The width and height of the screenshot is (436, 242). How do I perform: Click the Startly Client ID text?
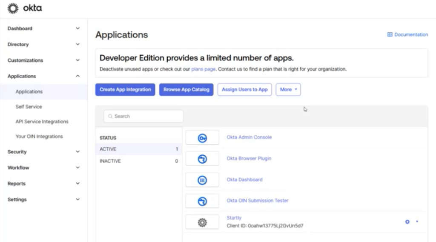click(x=265, y=225)
